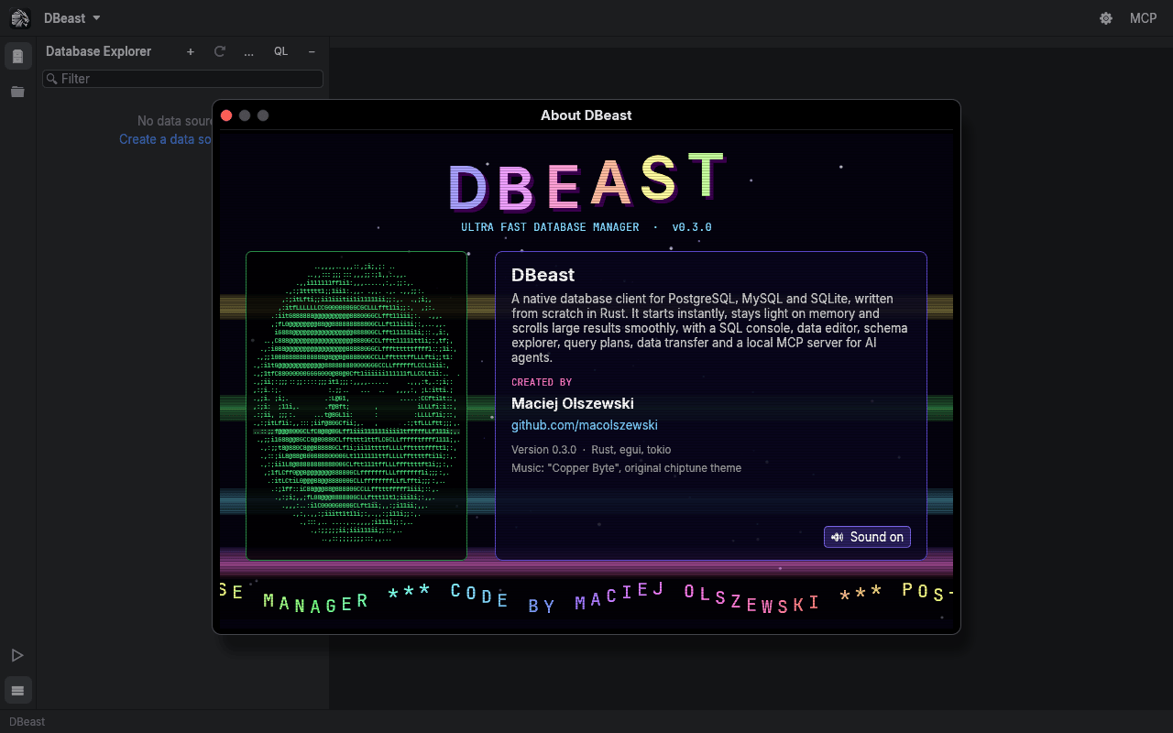Close the About DBeast dialog

(226, 115)
